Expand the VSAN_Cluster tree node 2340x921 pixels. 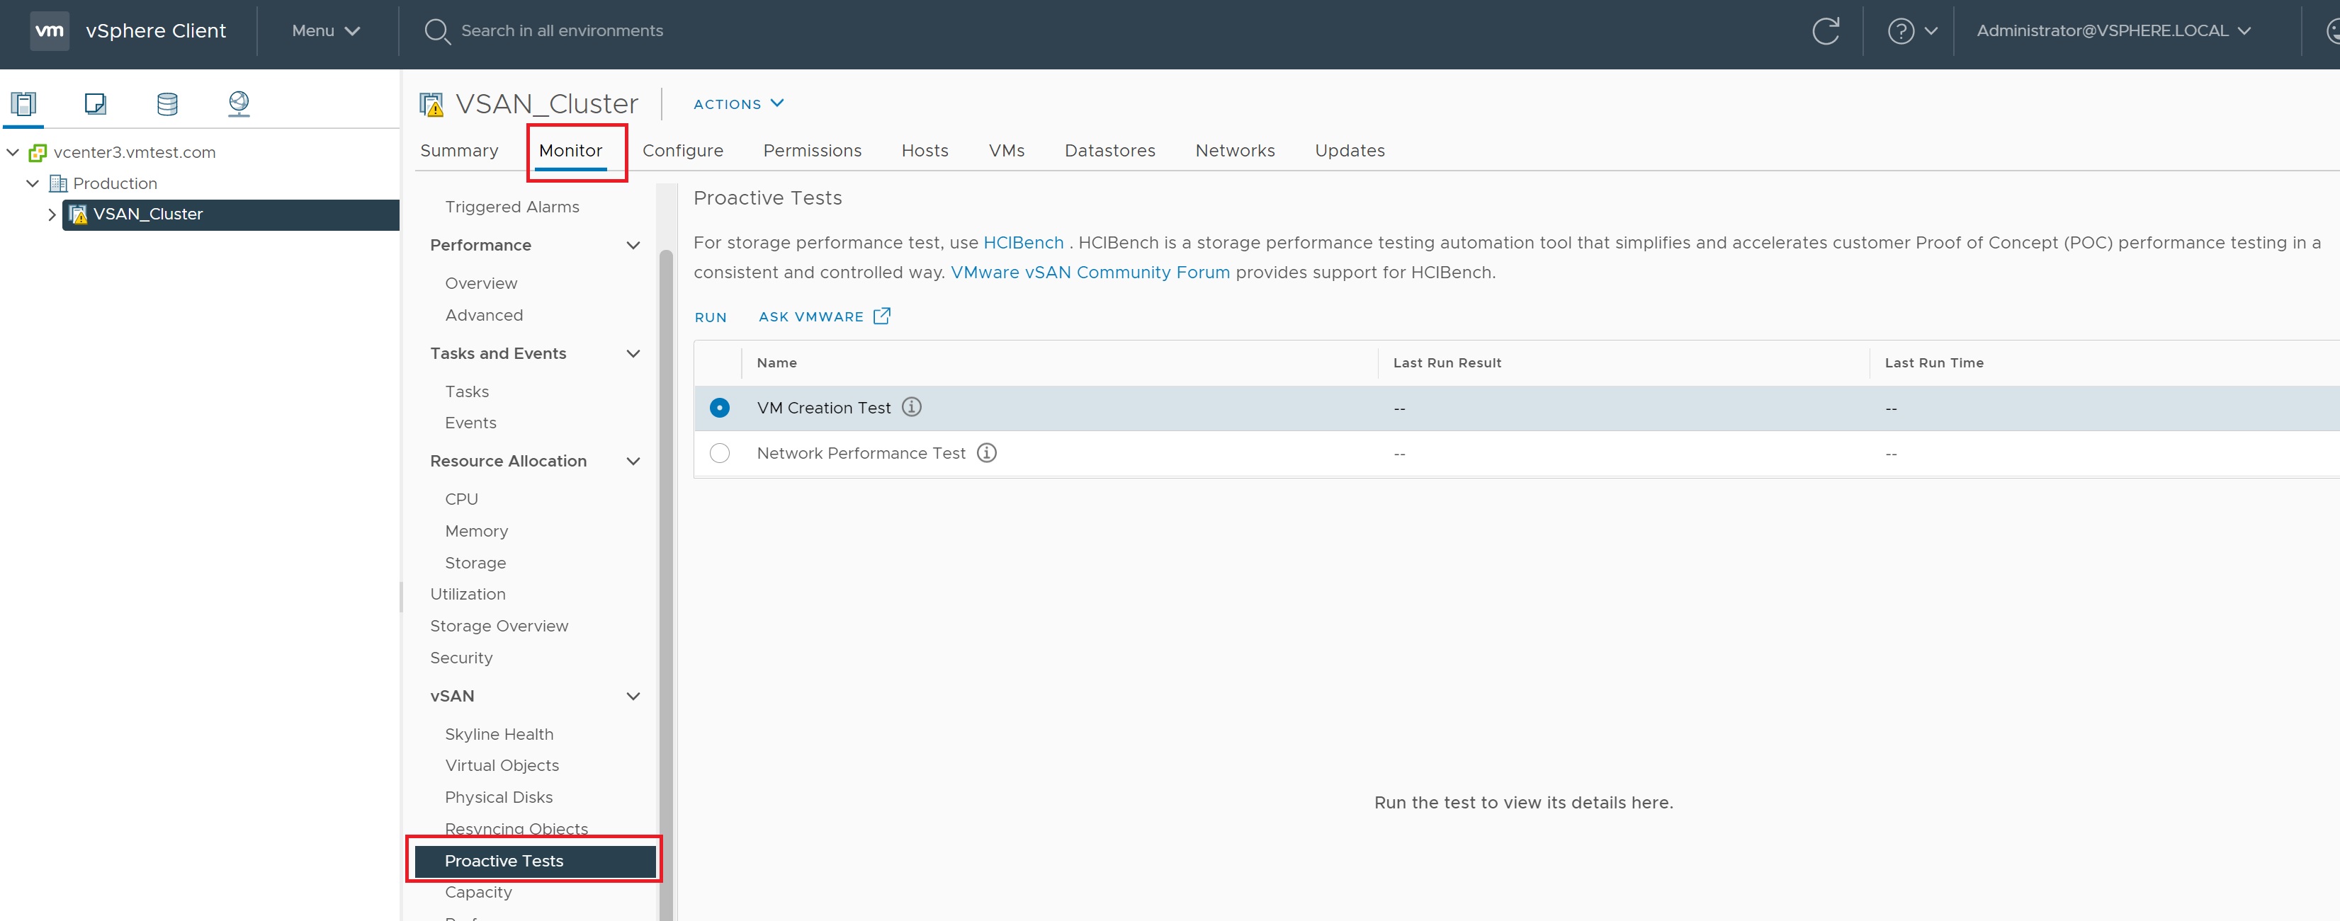pyautogui.click(x=52, y=215)
